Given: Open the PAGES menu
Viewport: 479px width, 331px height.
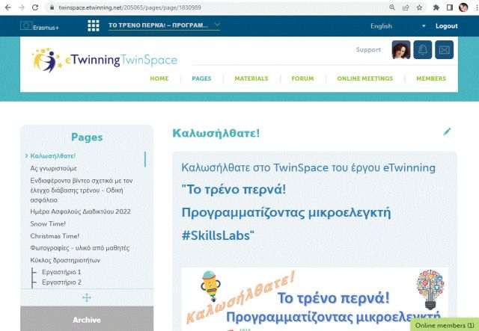Looking at the screenshot, I should coord(201,78).
